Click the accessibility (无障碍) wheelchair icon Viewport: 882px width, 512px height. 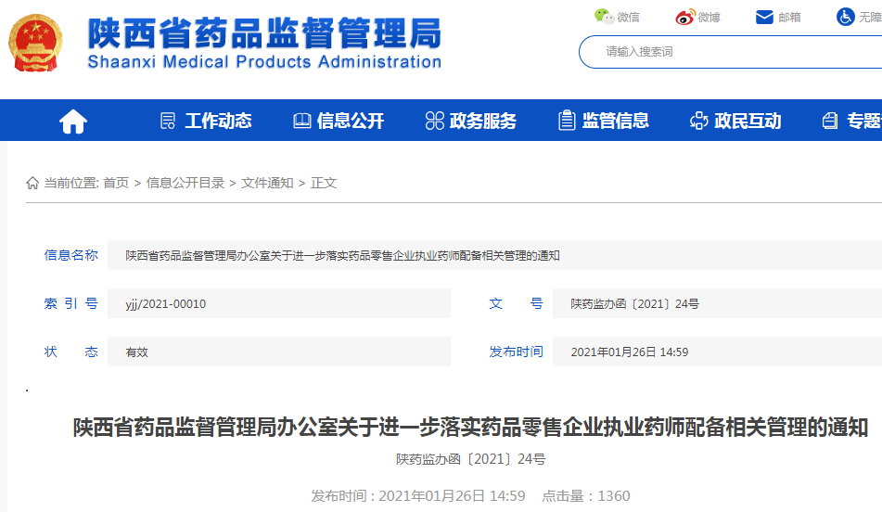[x=845, y=17]
